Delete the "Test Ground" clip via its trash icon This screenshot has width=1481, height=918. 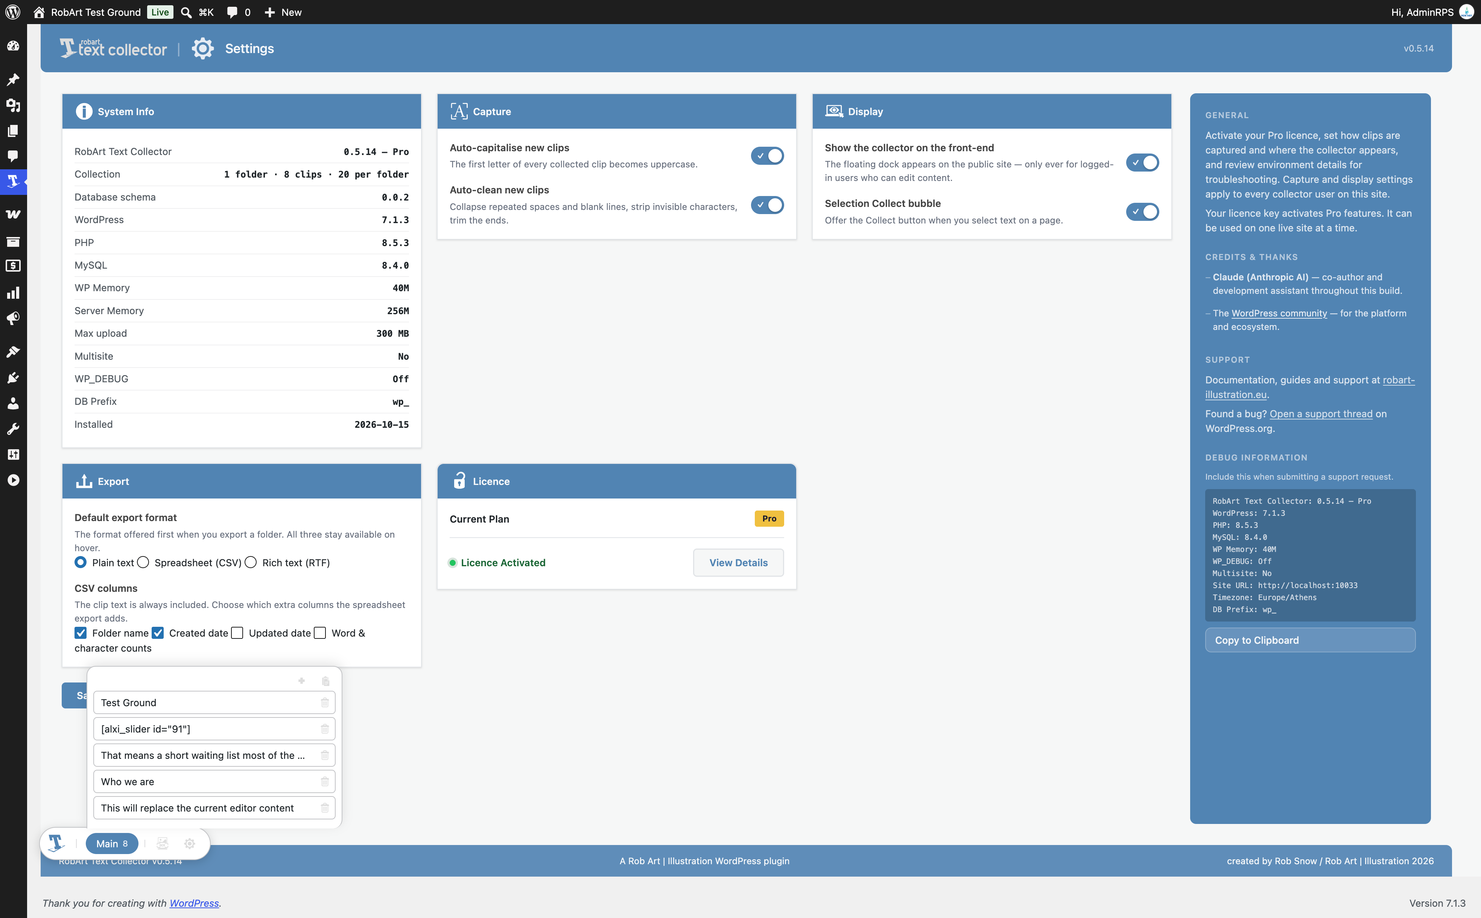pos(325,702)
